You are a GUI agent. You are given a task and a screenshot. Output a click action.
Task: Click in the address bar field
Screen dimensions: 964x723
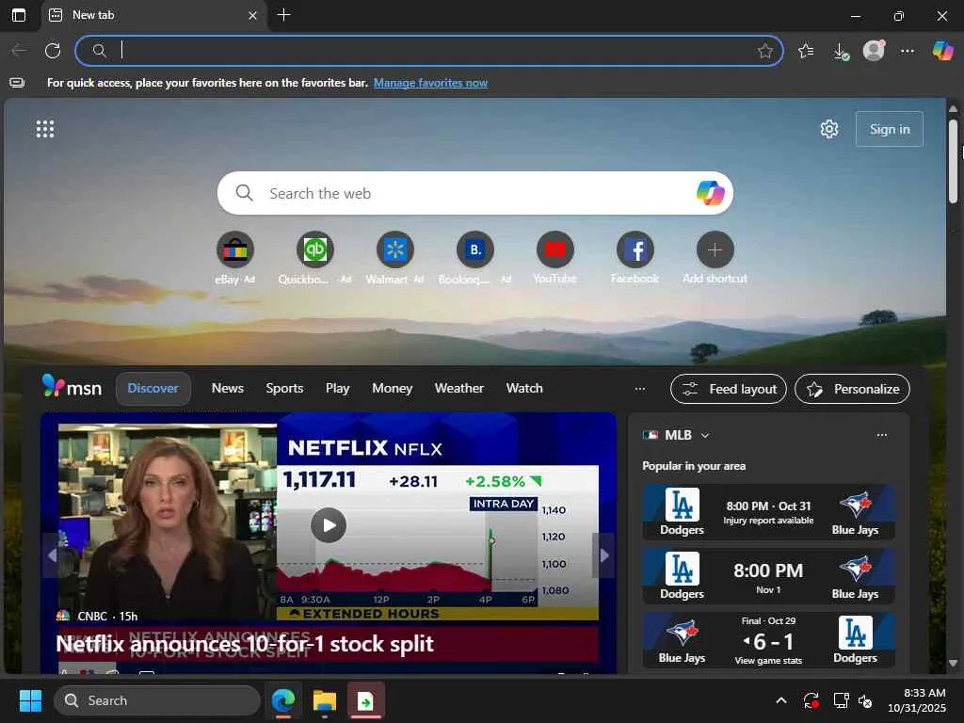429,51
